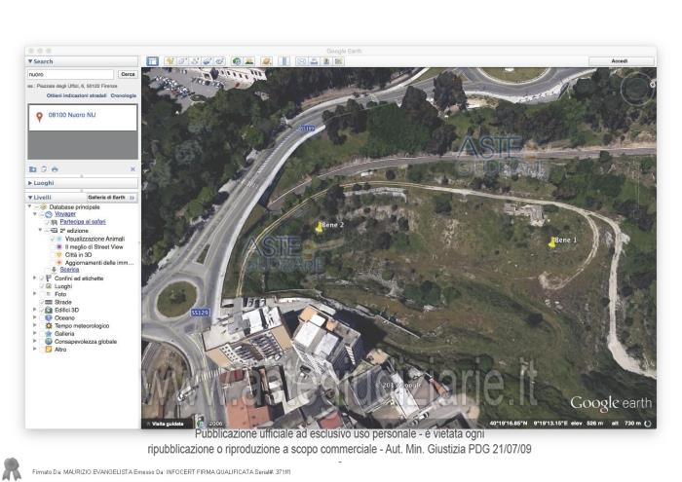The height and width of the screenshot is (482, 682).
Task: Click the Accedi sign-in button
Action: 620,61
